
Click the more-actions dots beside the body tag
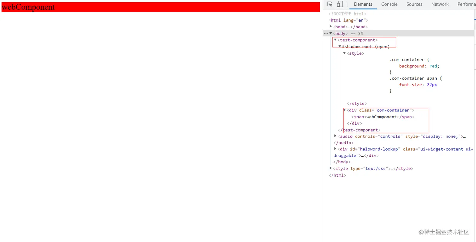[326, 33]
